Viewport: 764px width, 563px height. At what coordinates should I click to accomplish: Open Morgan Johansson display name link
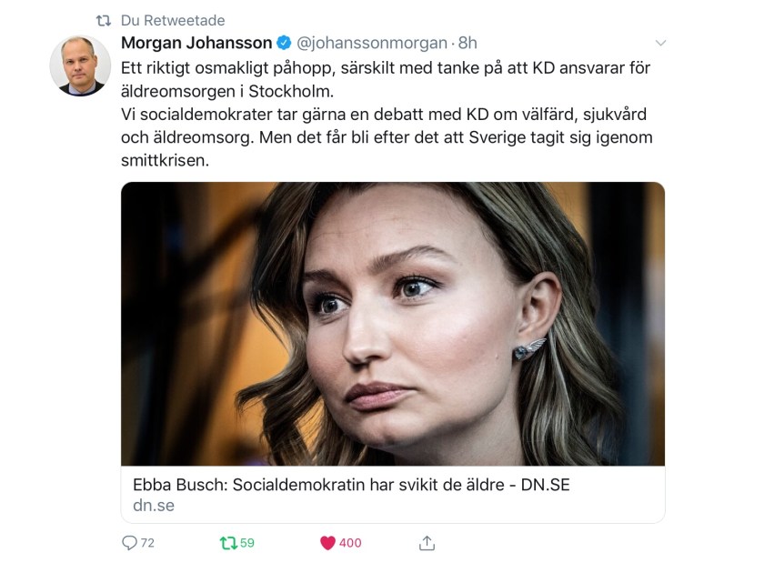(196, 43)
